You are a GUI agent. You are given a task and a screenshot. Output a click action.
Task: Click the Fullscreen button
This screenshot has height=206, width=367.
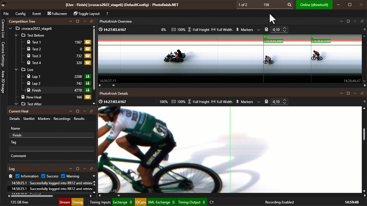point(57,13)
